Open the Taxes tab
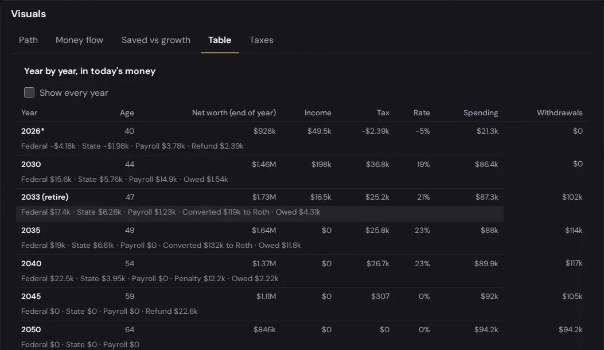Screen dimensions: 604x350 (x=261, y=40)
